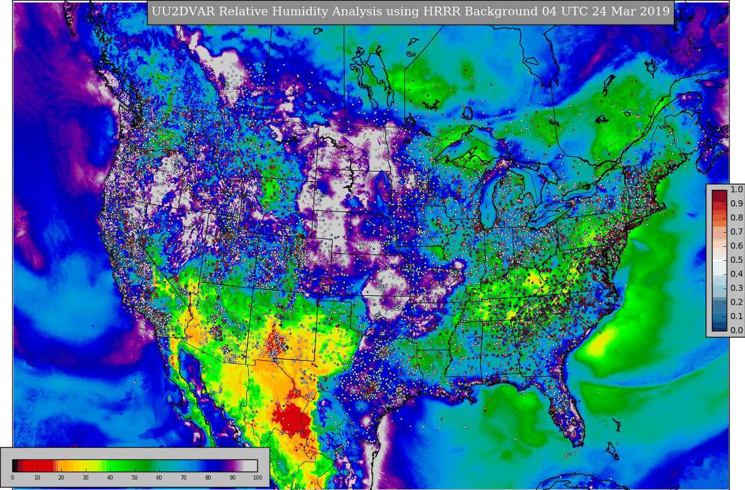
Task: Click the '80' tick label on the humidity colorbar
Action: [208, 478]
